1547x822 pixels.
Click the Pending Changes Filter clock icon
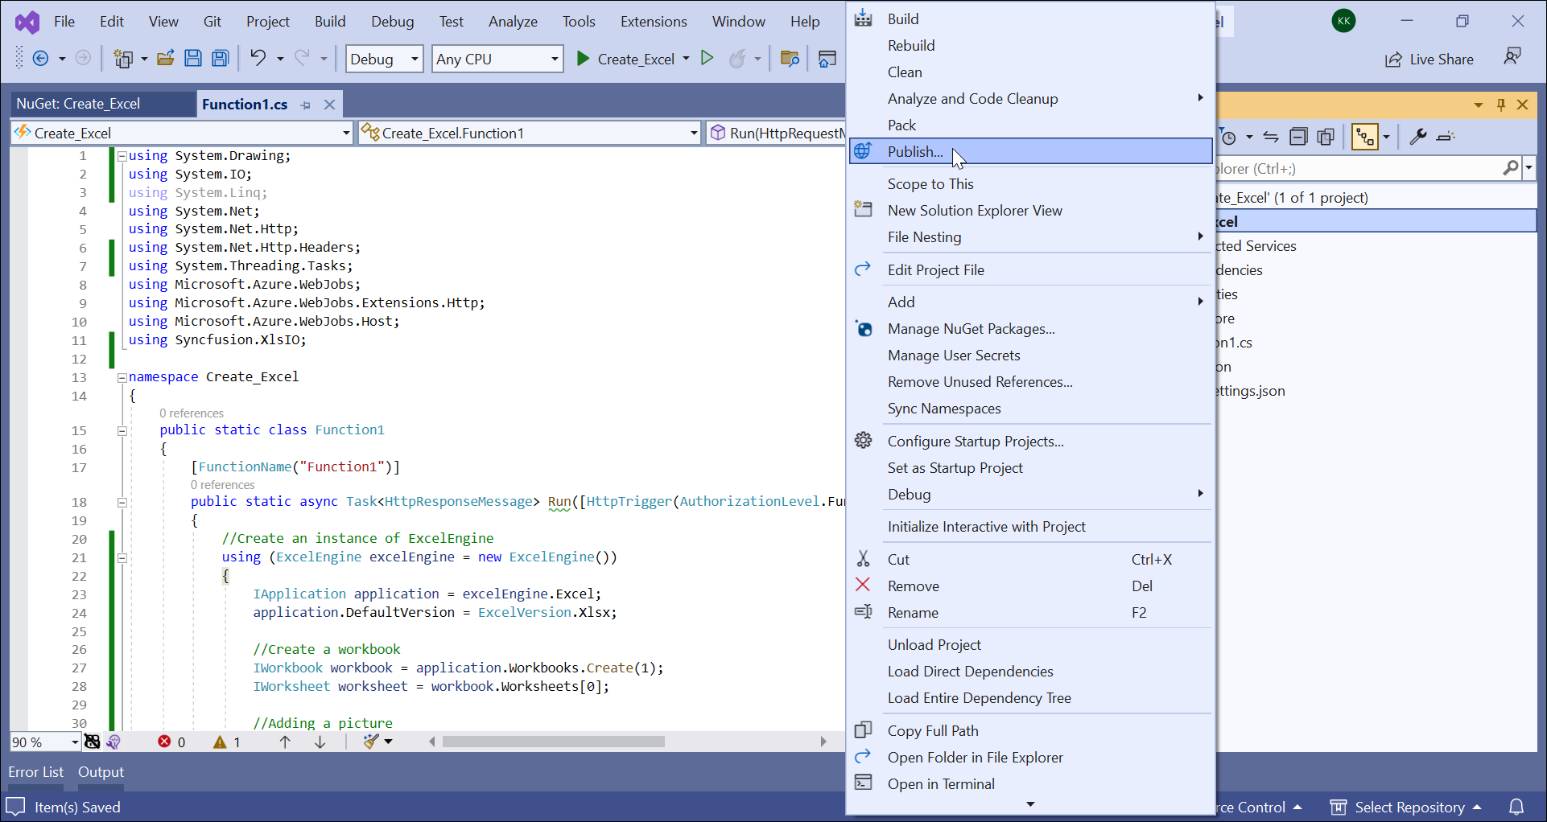[1228, 137]
